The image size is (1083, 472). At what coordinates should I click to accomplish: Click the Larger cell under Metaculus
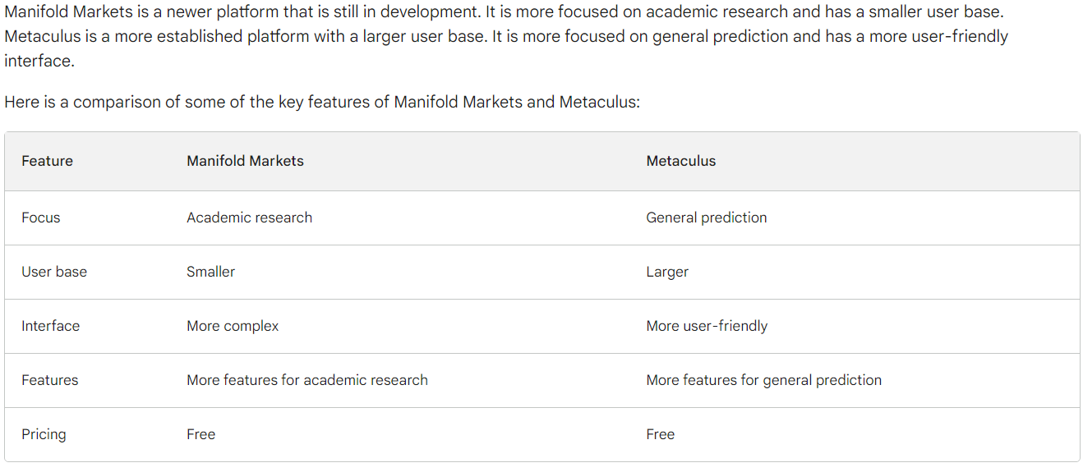click(x=667, y=272)
